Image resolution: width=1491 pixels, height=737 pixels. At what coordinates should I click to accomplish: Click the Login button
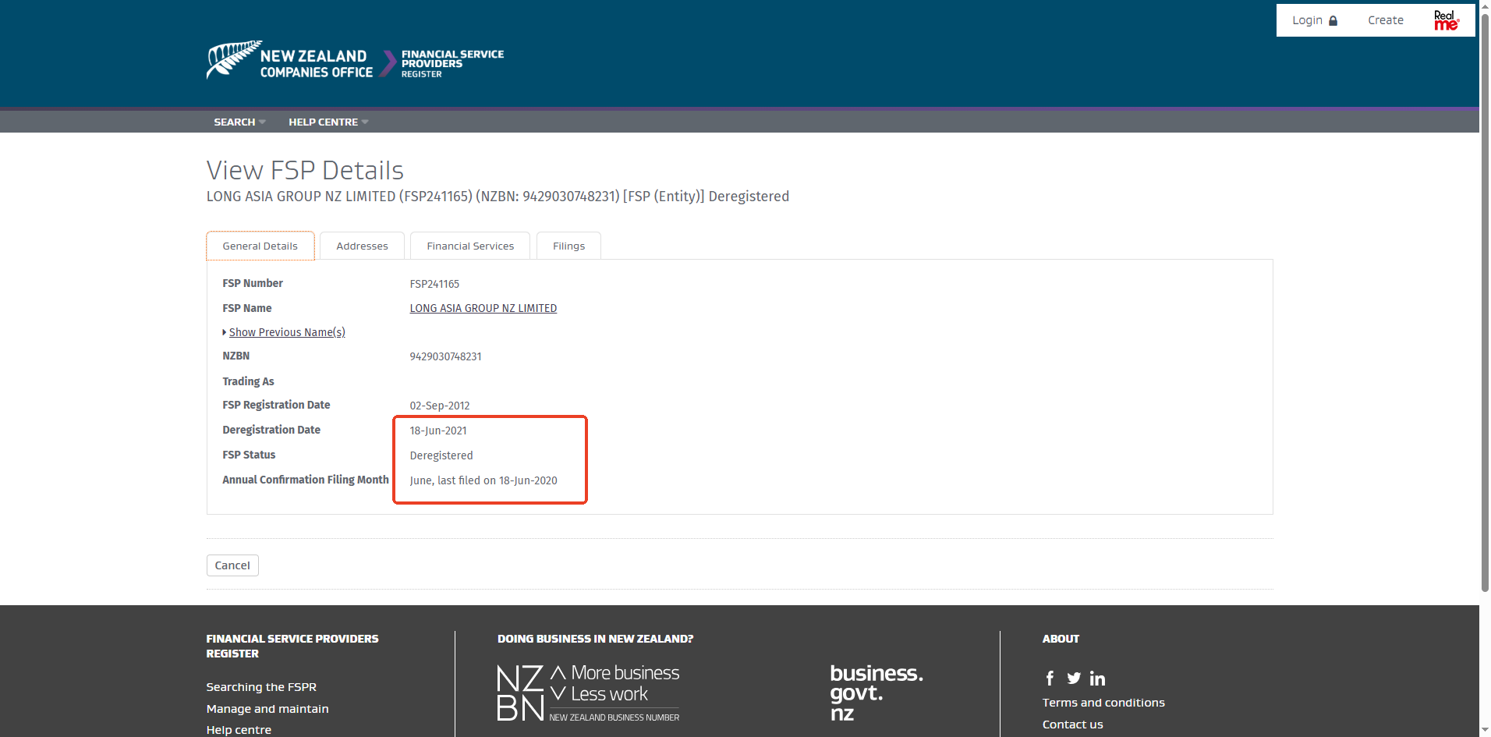pyautogui.click(x=1314, y=20)
